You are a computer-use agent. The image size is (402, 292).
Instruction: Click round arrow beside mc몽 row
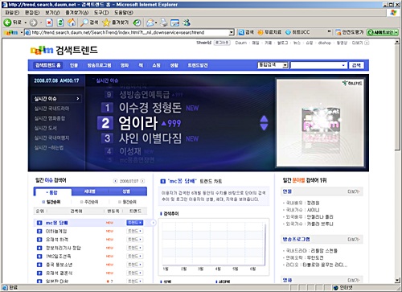(153, 223)
